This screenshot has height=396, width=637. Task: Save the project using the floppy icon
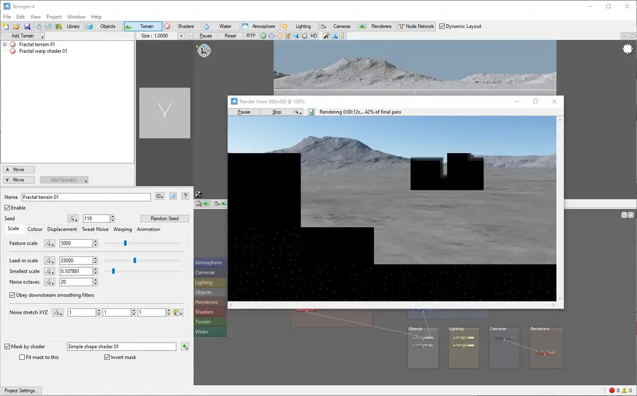[x=27, y=26]
